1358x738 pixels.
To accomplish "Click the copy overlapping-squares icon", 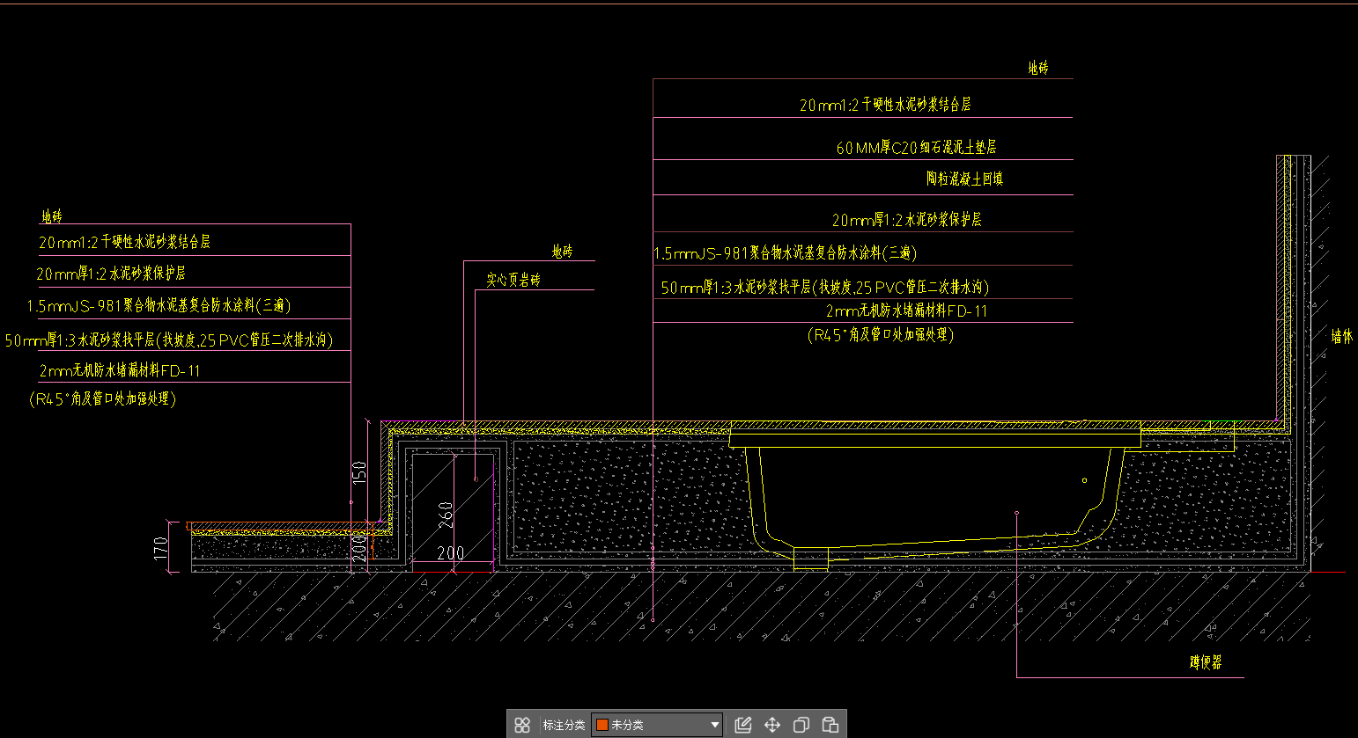I will point(801,725).
